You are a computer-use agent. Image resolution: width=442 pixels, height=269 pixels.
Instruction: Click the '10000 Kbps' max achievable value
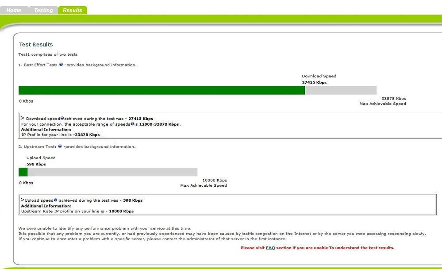click(215, 180)
